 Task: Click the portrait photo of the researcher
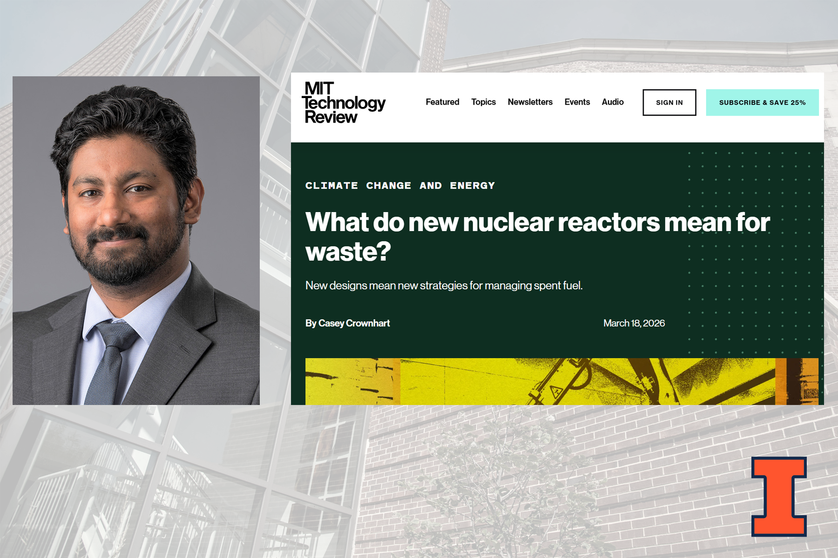(137, 239)
